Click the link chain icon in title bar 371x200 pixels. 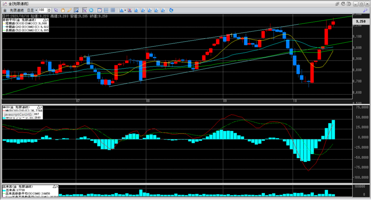[x=337, y=3]
